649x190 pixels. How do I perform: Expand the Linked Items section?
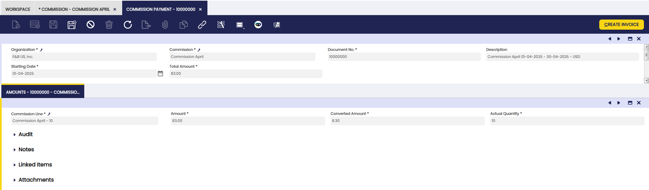[35, 165]
